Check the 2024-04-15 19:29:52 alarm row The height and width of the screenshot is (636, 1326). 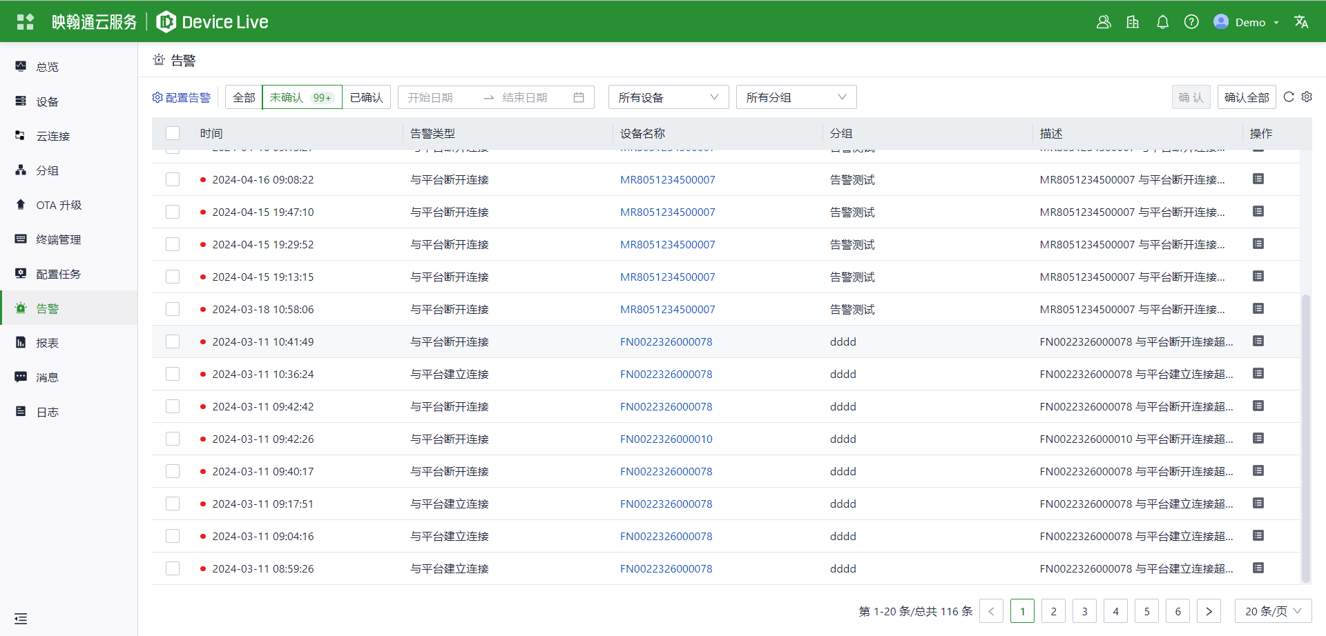point(173,244)
